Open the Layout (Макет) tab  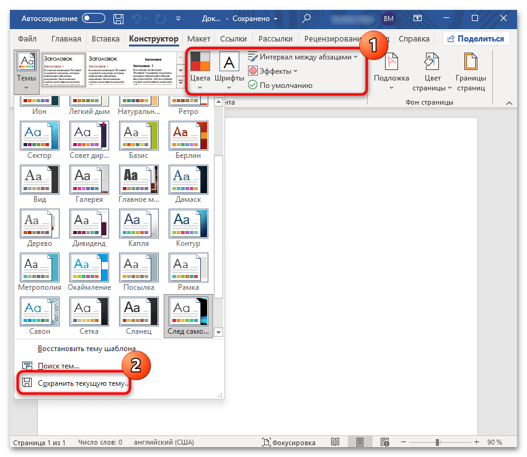coord(199,39)
